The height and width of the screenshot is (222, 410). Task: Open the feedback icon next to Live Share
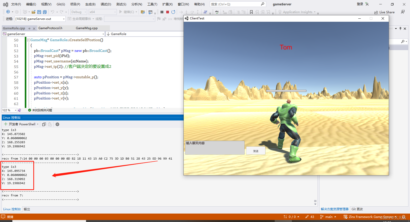(403, 12)
